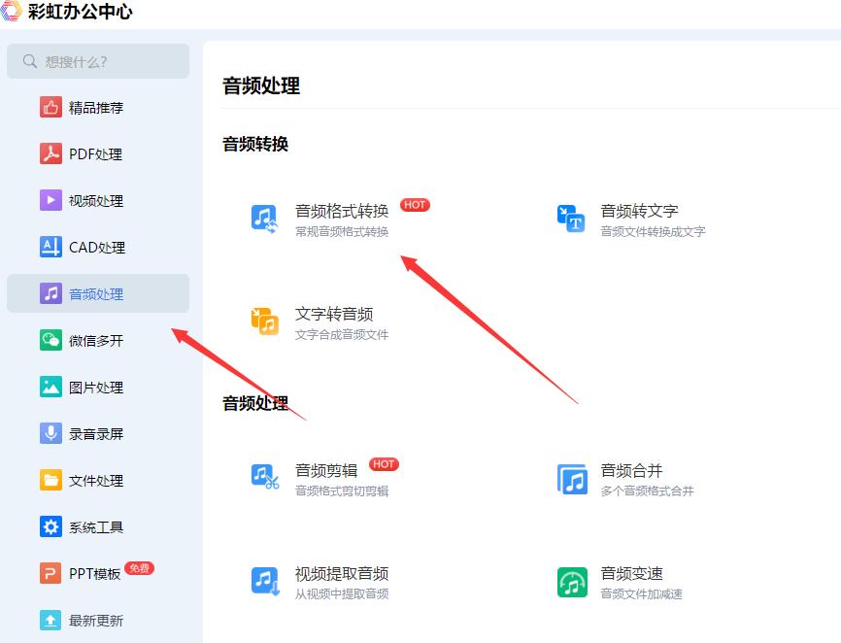
Task: Click the 微信多开 chat icon
Action: 50,340
